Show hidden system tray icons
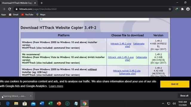This screenshot has width=191, height=107. [163, 104]
